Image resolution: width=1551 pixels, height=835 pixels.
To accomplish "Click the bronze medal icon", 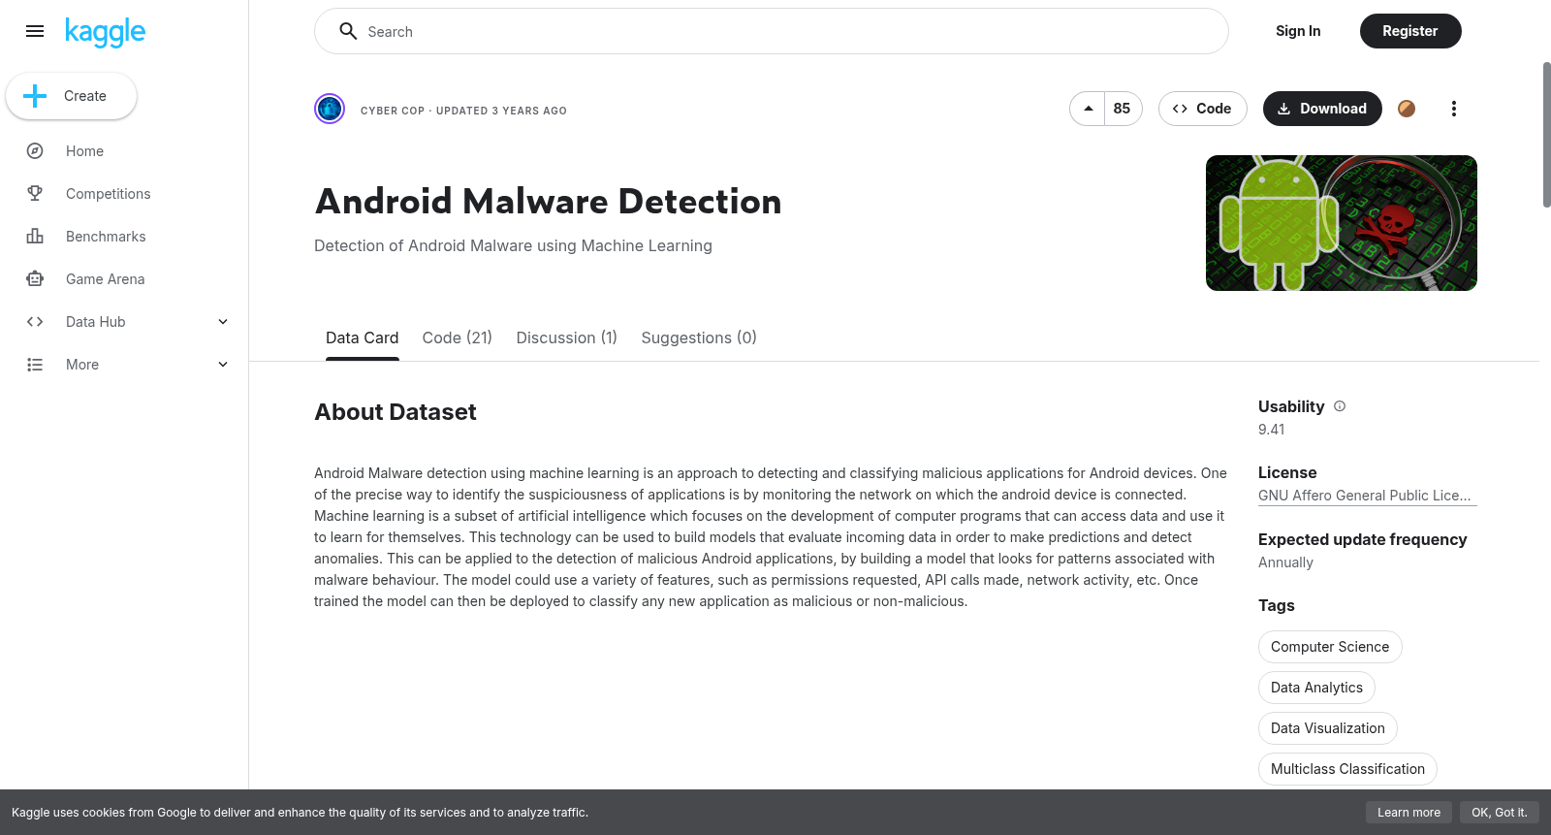I will [1407, 109].
